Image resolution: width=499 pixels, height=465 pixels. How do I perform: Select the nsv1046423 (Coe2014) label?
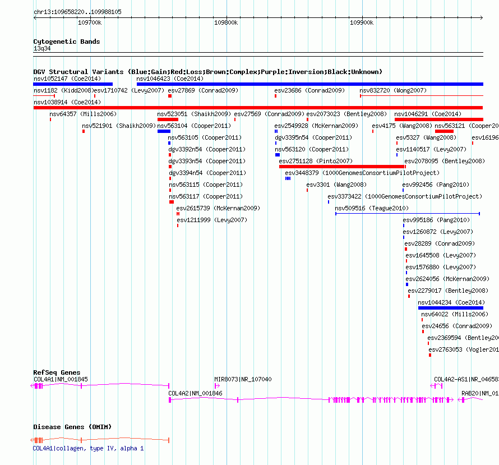170,79
